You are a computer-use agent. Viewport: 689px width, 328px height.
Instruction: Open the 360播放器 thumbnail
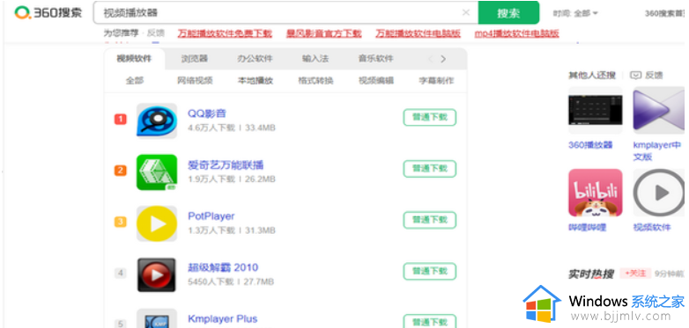[596, 110]
